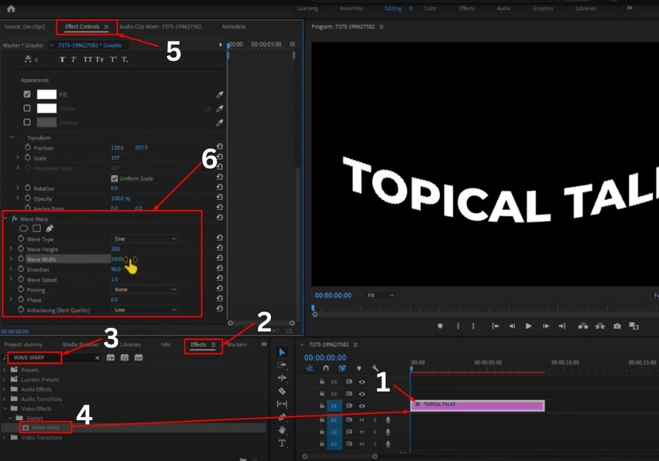Image resolution: width=659 pixels, height=461 pixels.
Task: Click the Stroke color swatch
Action: click(x=47, y=108)
